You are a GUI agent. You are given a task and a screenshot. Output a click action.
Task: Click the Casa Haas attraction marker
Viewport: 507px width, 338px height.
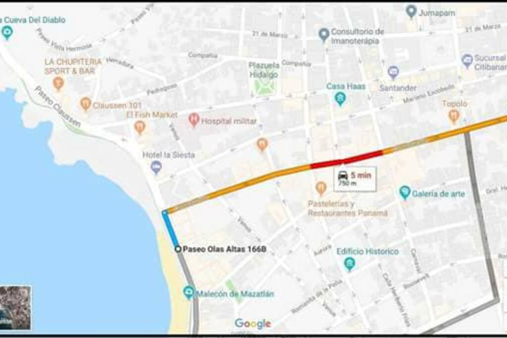[340, 99]
